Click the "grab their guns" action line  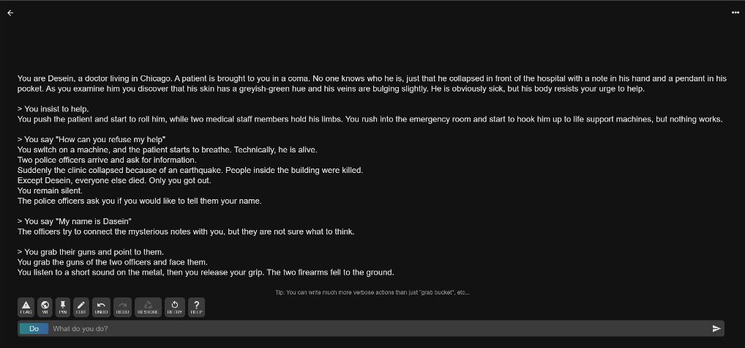click(x=91, y=252)
